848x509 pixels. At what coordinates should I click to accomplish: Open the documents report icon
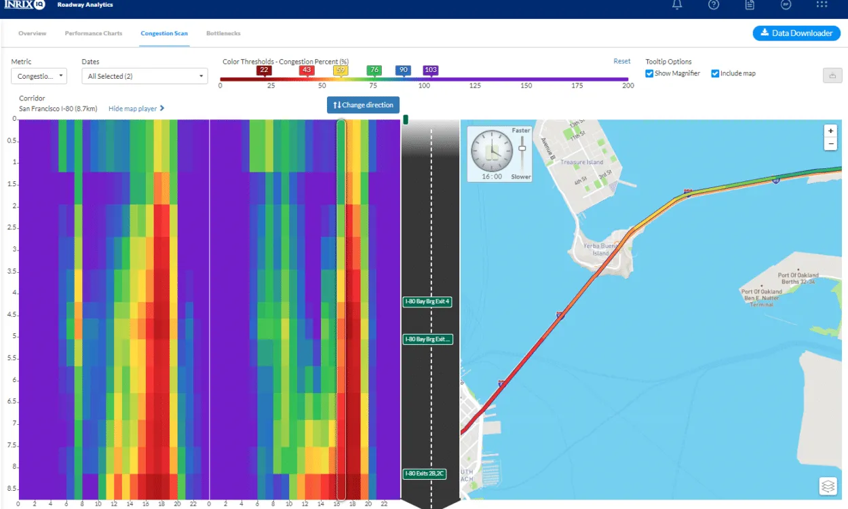point(750,5)
